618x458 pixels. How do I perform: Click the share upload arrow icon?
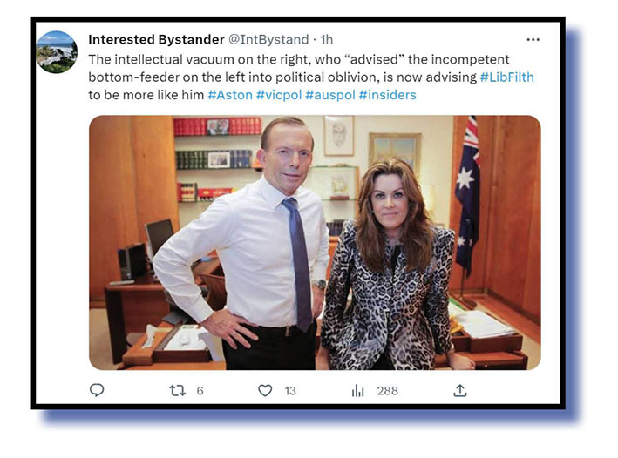460,390
